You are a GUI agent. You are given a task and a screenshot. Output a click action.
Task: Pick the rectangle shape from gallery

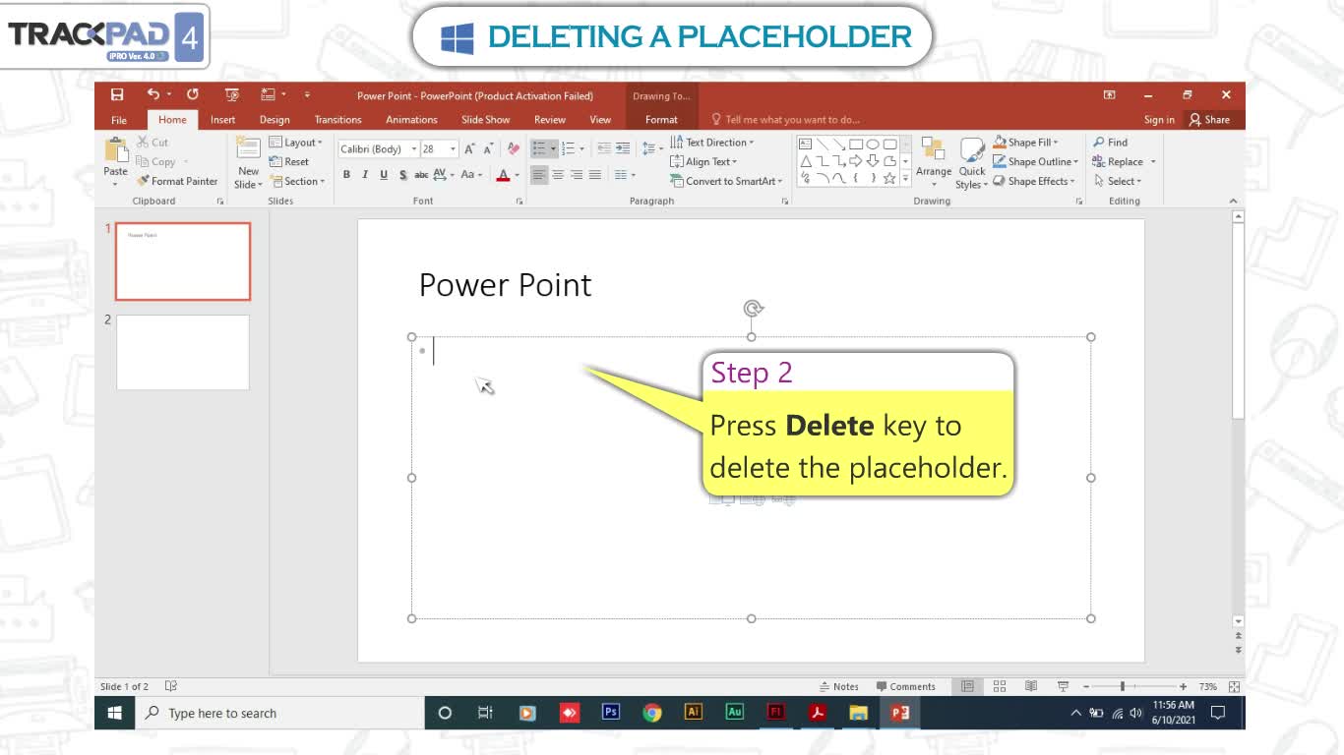click(856, 144)
